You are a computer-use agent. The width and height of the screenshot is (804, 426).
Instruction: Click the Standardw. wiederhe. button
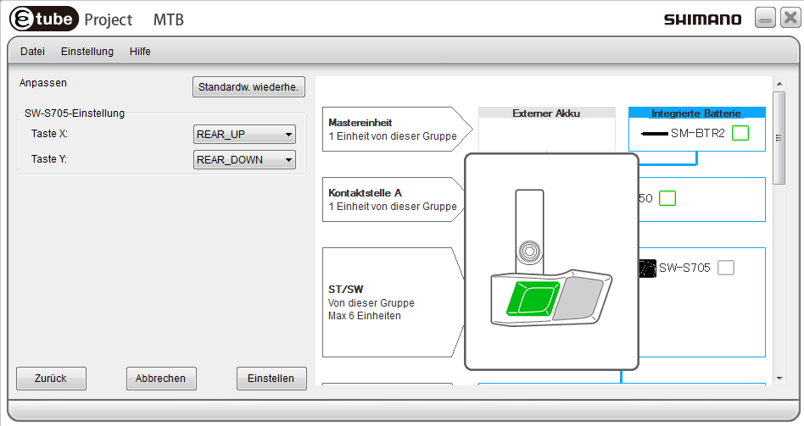point(248,86)
